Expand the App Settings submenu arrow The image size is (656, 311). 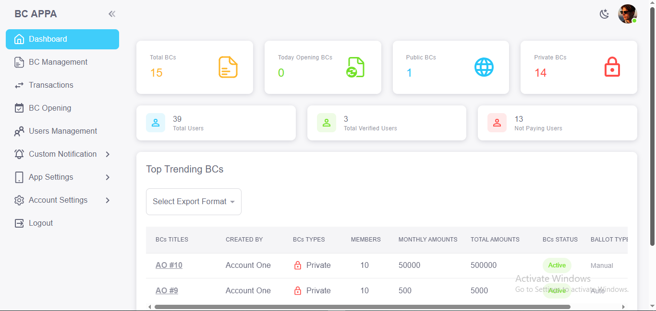pyautogui.click(x=108, y=177)
